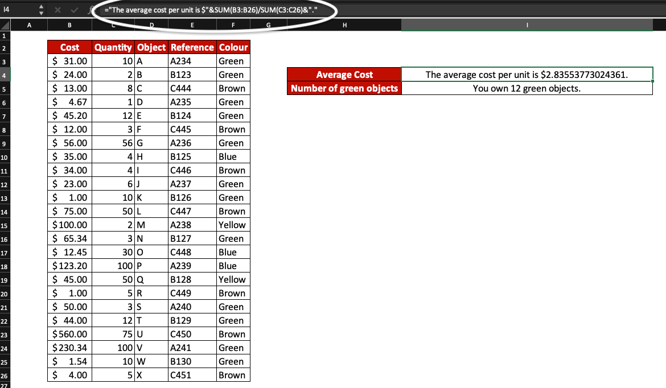Select the cell with the average cost sentence
The width and height of the screenshot is (666, 388).
pyautogui.click(x=527, y=75)
